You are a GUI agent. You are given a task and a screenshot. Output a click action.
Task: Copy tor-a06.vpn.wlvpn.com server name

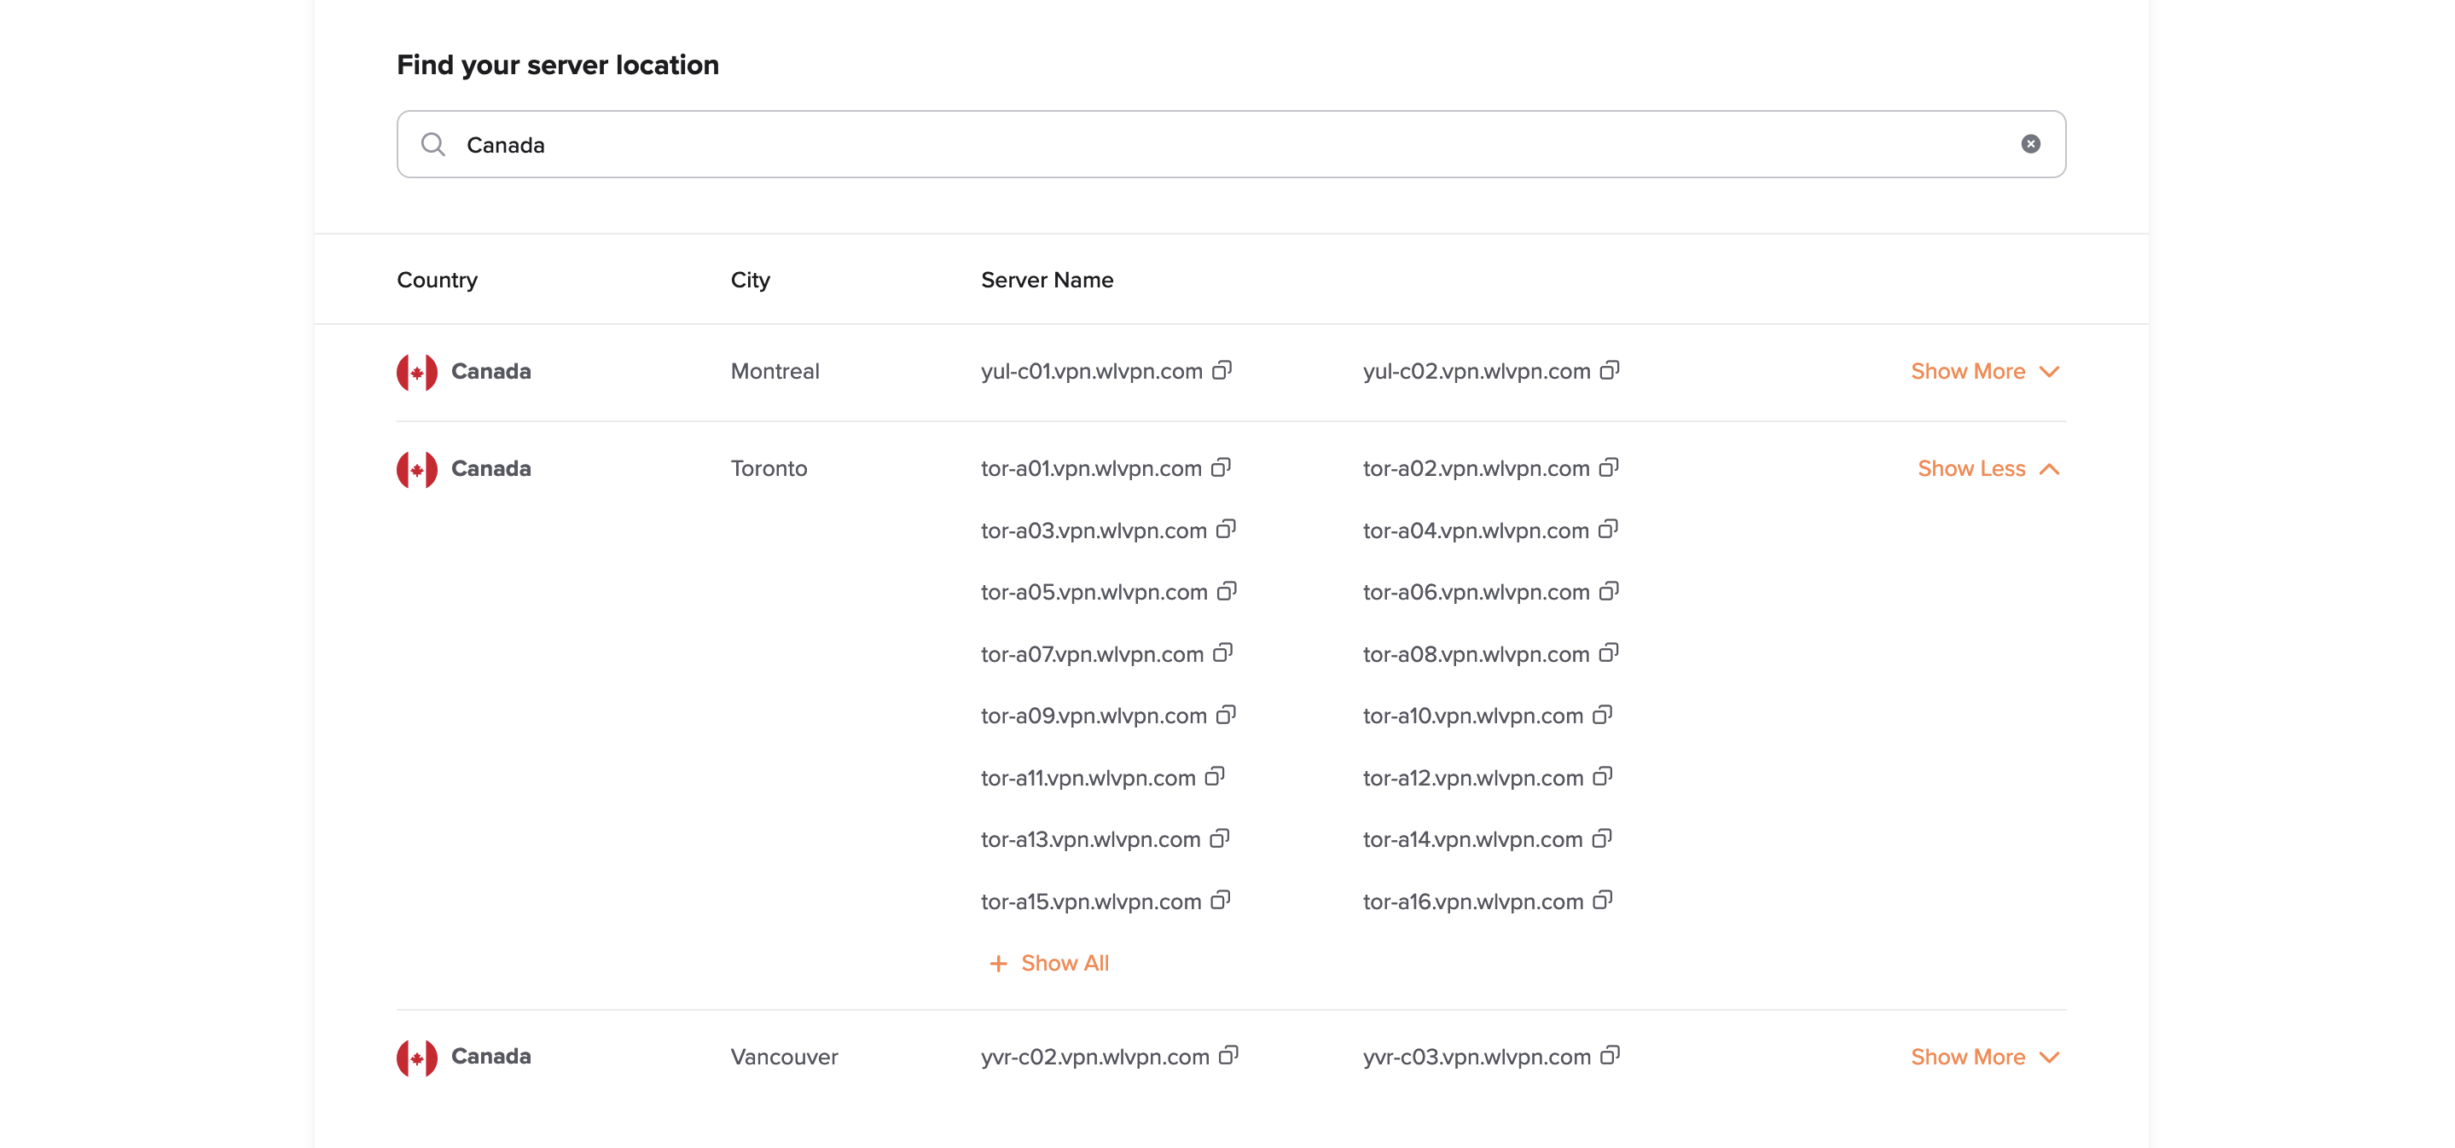(x=1609, y=591)
